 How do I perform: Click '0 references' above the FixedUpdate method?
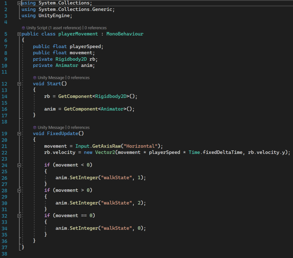(x=78, y=127)
